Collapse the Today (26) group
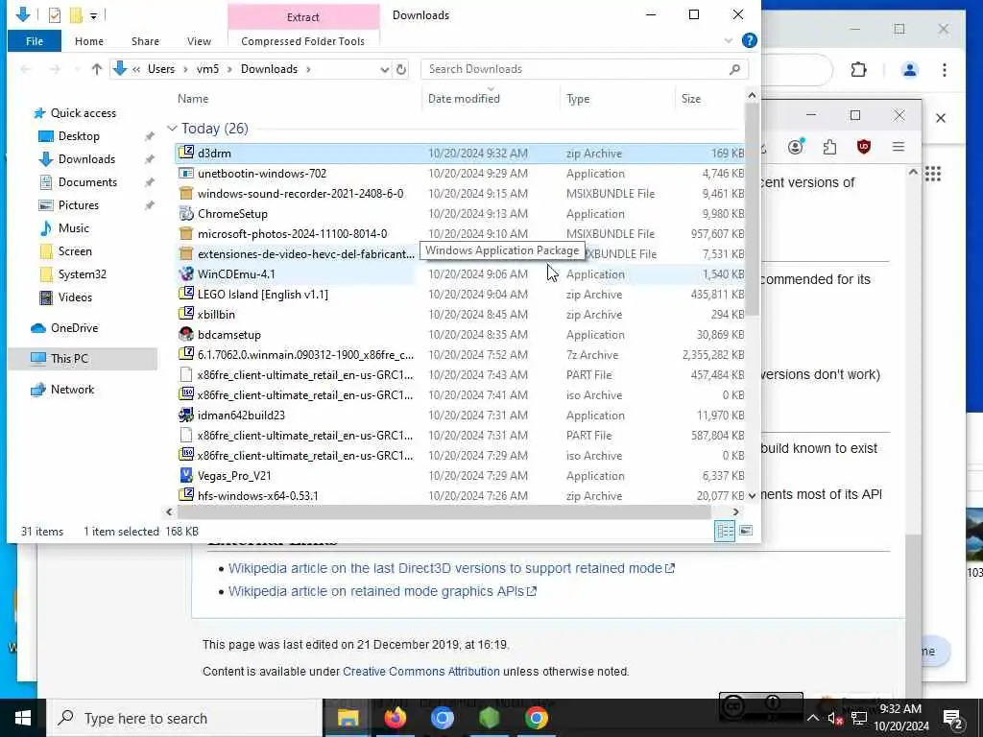 pyautogui.click(x=172, y=129)
